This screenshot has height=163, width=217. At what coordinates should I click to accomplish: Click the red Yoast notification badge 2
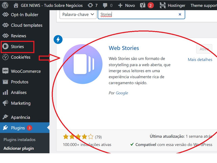tap(151, 5)
